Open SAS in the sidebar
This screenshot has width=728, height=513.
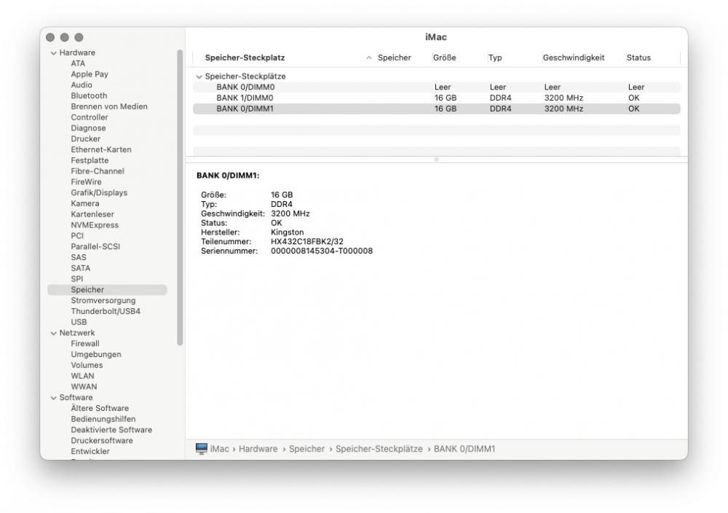click(x=79, y=257)
